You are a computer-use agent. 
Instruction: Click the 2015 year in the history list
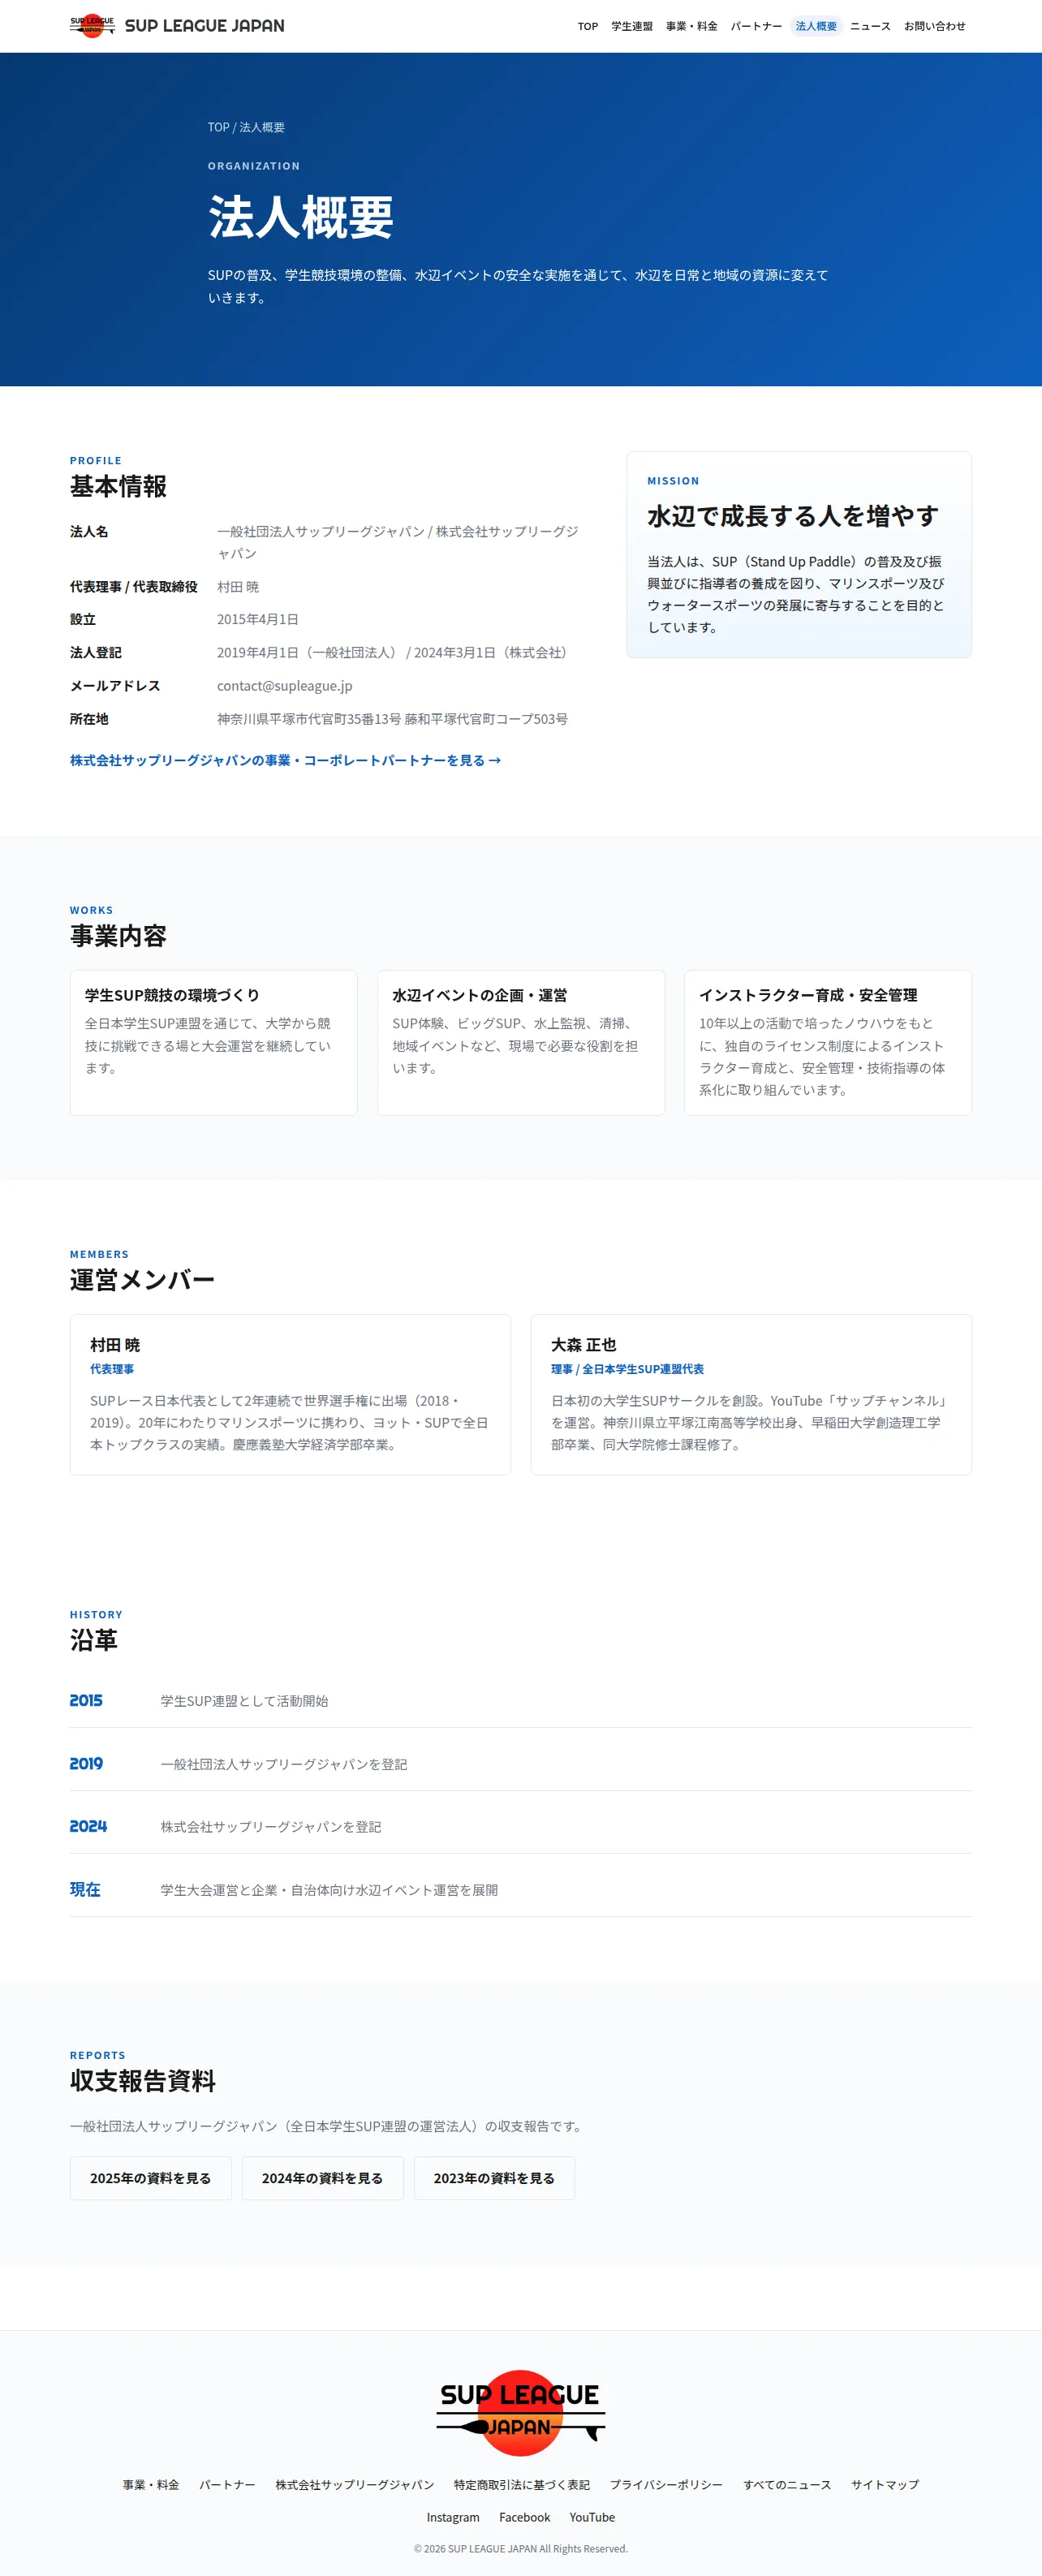(86, 1700)
